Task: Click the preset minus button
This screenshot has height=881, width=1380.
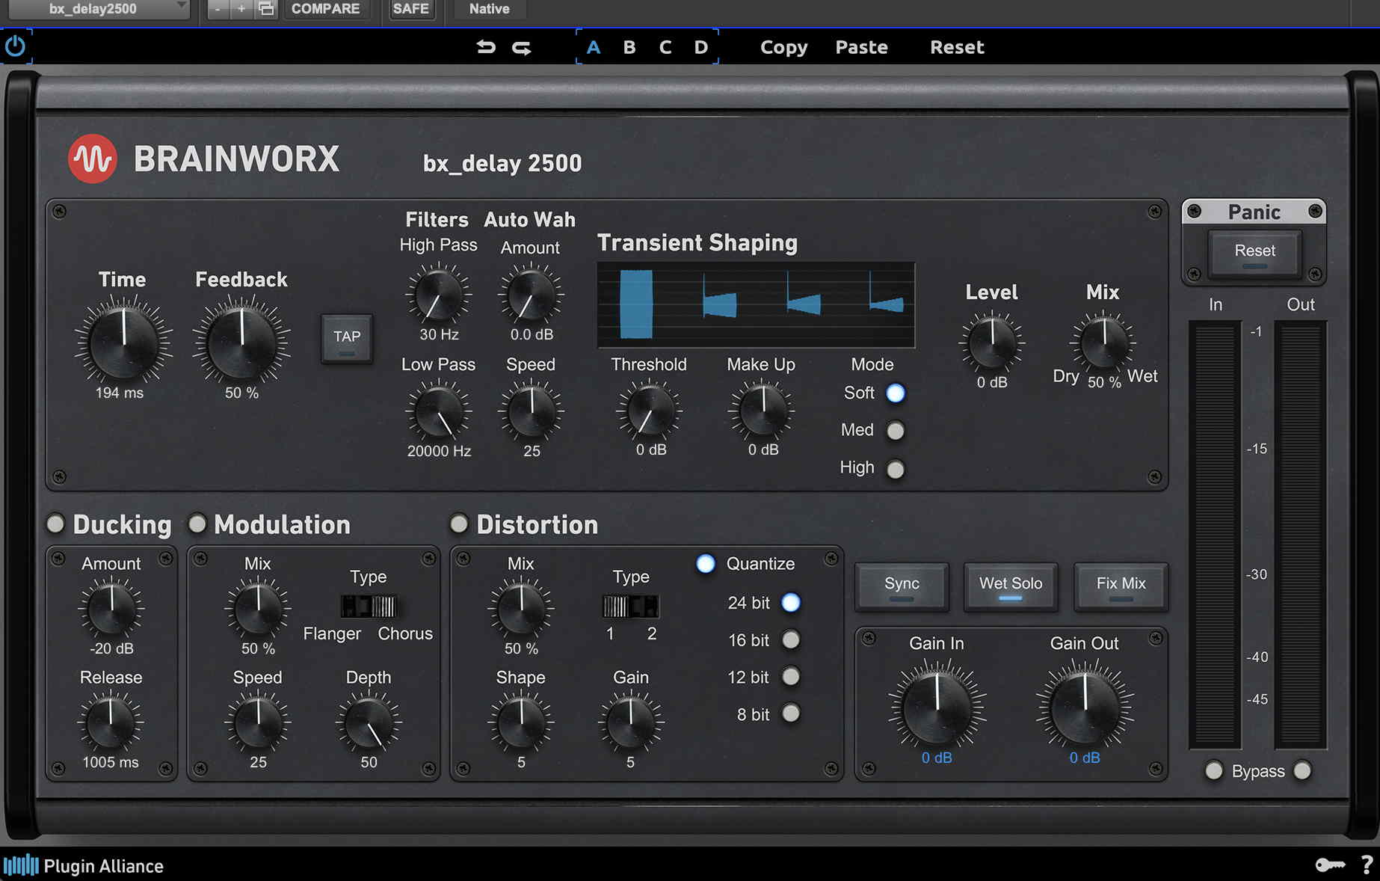Action: coord(218,9)
